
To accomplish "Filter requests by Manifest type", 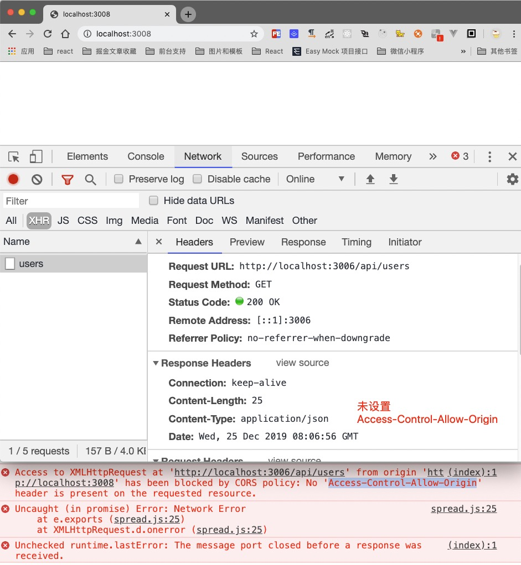I will pos(265,221).
